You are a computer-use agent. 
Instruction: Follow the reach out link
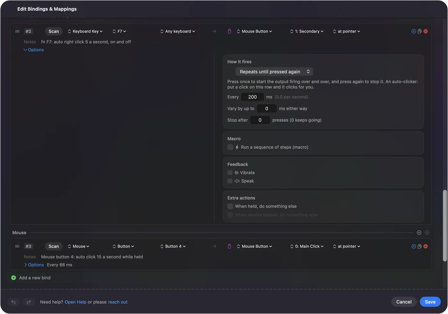[118, 302]
